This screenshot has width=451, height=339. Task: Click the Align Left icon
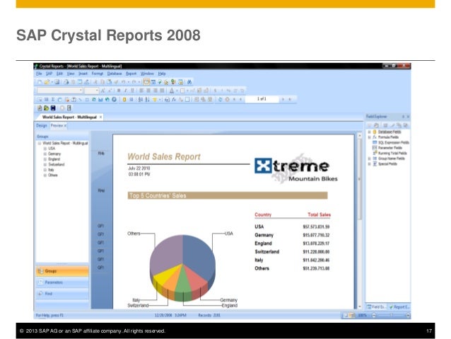[x=141, y=91]
